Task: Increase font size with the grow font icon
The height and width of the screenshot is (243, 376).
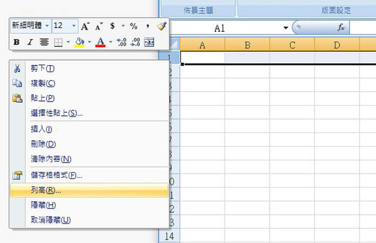Action: point(86,26)
